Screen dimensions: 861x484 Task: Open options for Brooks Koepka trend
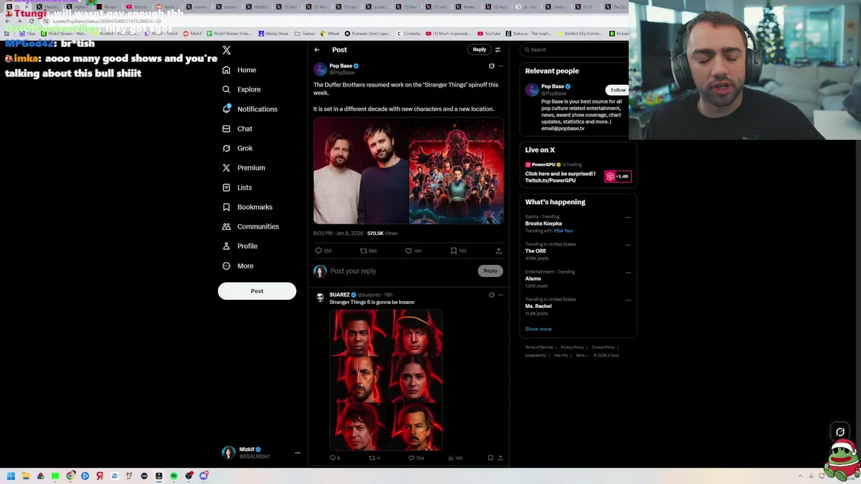point(628,218)
